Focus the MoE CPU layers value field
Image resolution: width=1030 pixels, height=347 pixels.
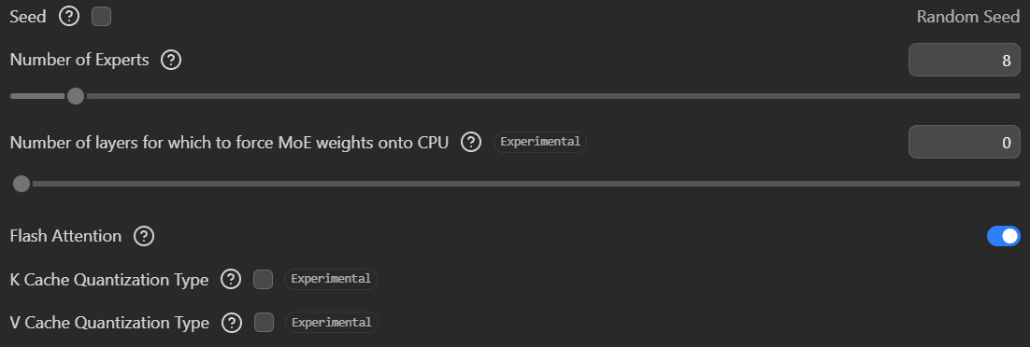pos(965,143)
